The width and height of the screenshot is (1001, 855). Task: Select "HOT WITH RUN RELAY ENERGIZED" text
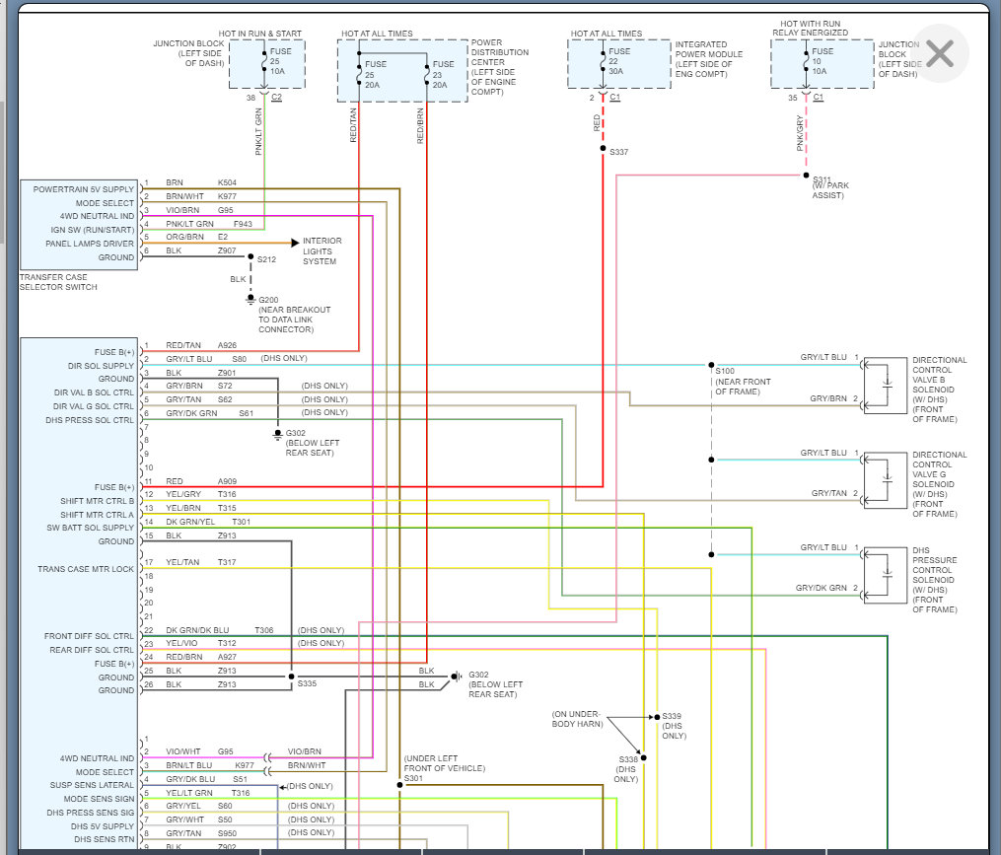pyautogui.click(x=810, y=28)
